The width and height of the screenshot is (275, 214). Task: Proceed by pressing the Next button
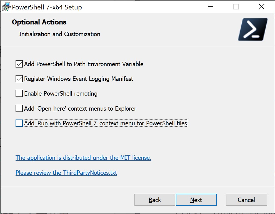(196, 200)
